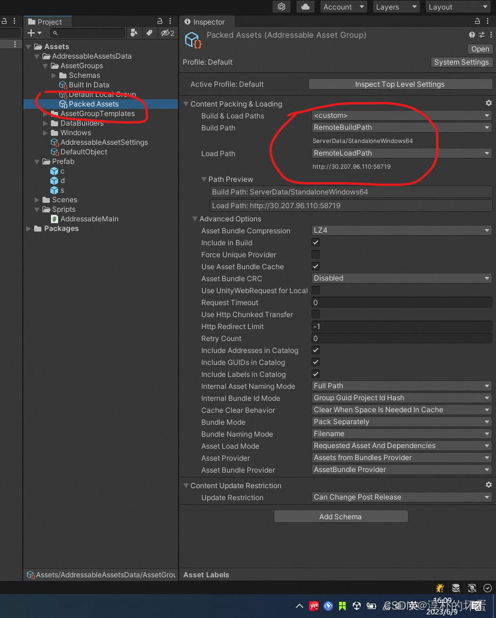Open Asset Bundle CRC dropdown

click(402, 278)
